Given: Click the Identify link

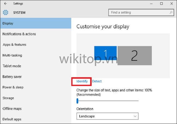Looking at the screenshot, I should pos(82,81).
